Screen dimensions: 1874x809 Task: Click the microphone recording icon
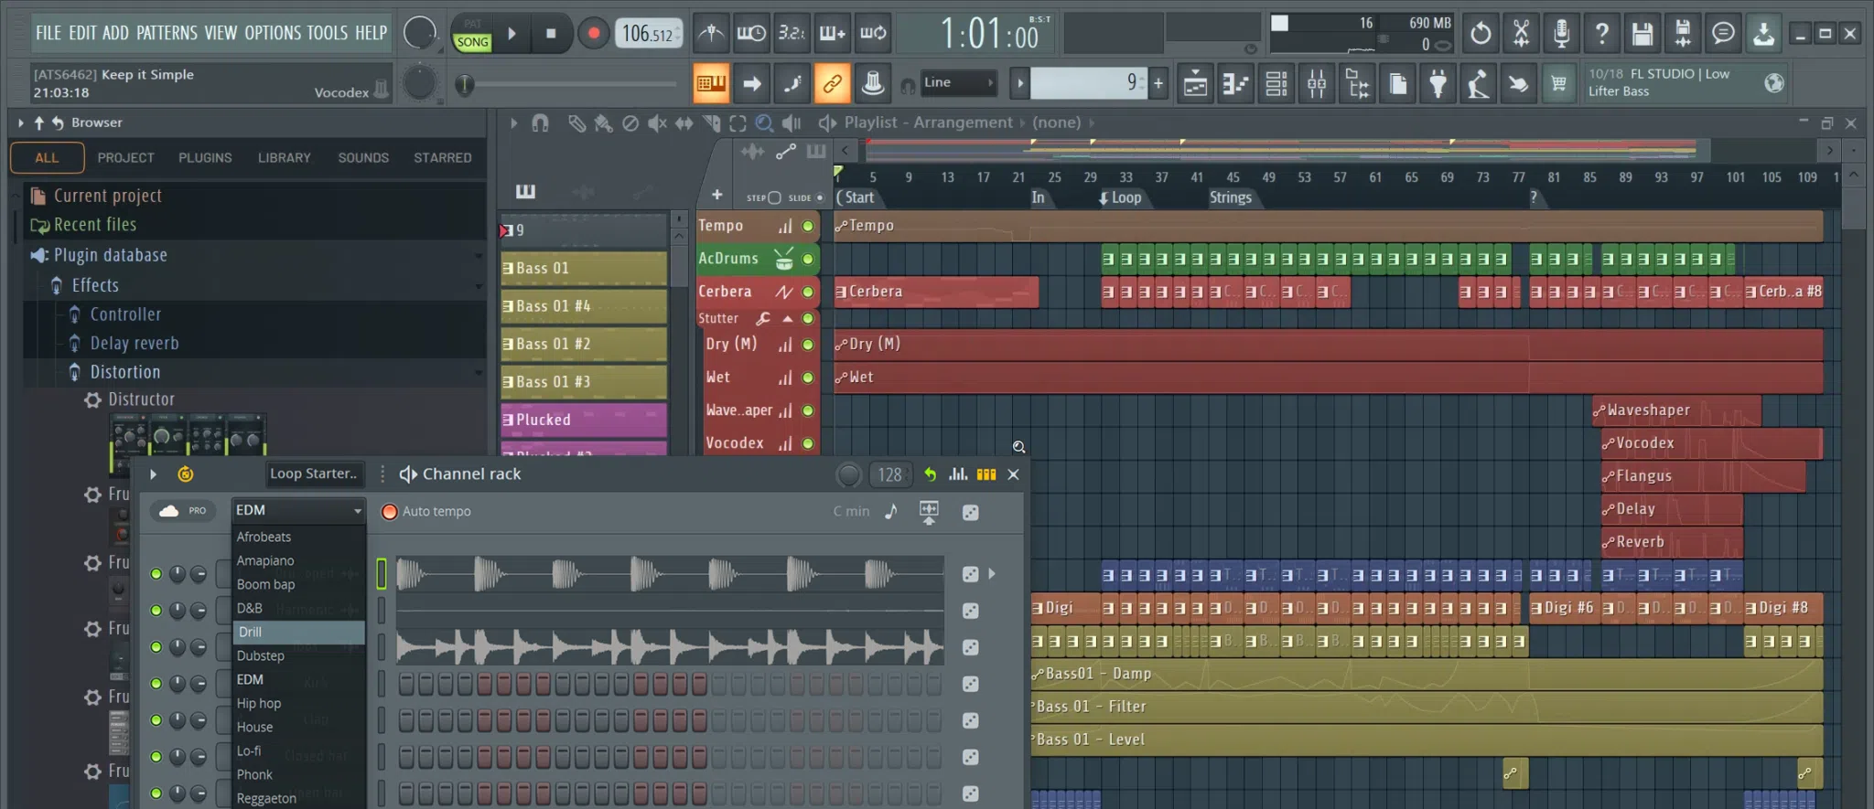pyautogui.click(x=1561, y=34)
